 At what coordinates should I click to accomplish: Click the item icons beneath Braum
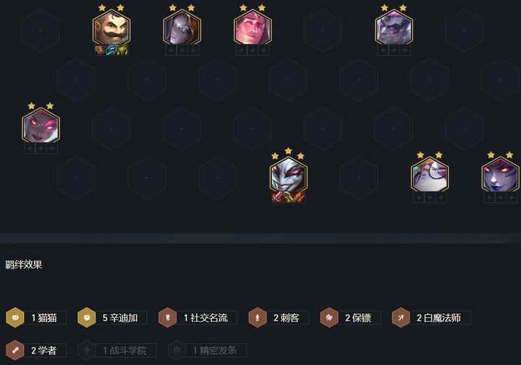[x=111, y=50]
